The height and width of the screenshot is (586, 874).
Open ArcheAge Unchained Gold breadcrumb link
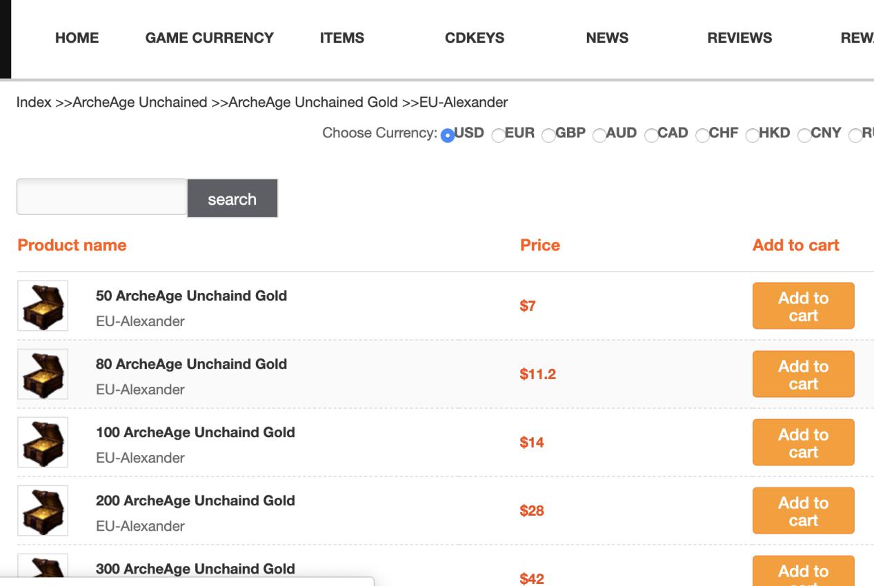313,103
